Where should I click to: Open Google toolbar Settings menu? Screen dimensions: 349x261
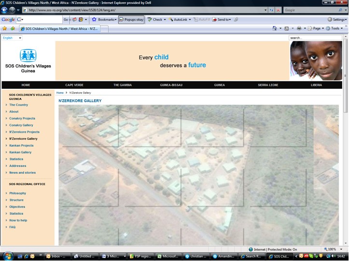[x=337, y=20]
